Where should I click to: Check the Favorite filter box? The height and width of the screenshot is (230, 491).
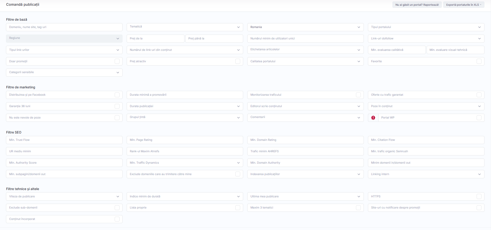tap(479, 61)
